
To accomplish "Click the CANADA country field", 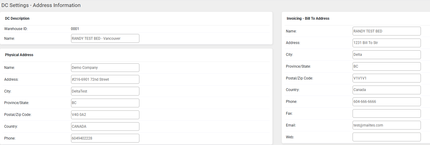I will click(x=105, y=126).
